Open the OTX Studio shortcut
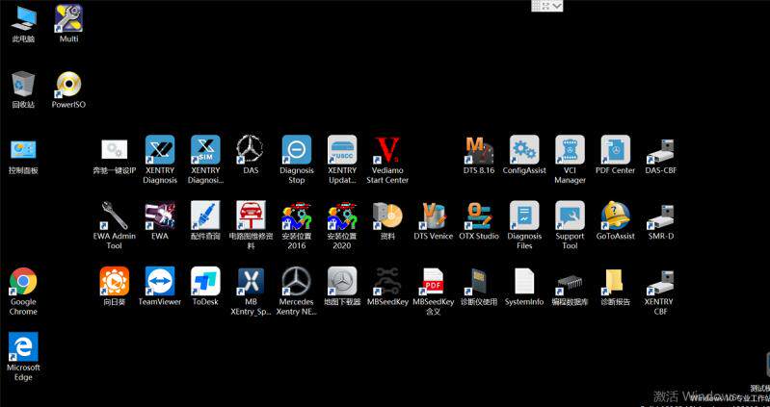 [x=479, y=216]
